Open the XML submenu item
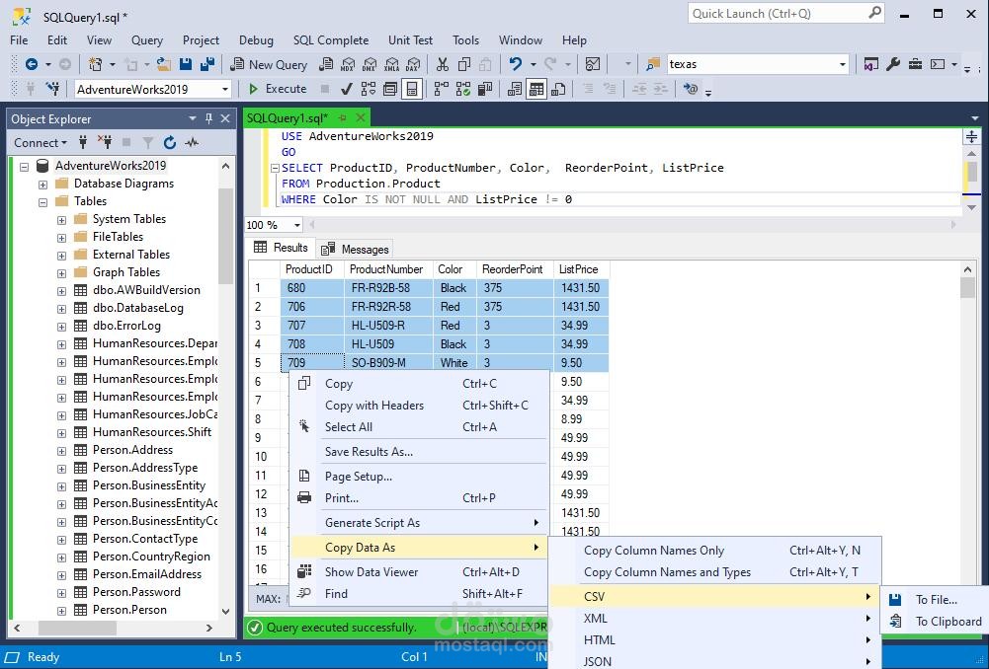 pos(715,618)
